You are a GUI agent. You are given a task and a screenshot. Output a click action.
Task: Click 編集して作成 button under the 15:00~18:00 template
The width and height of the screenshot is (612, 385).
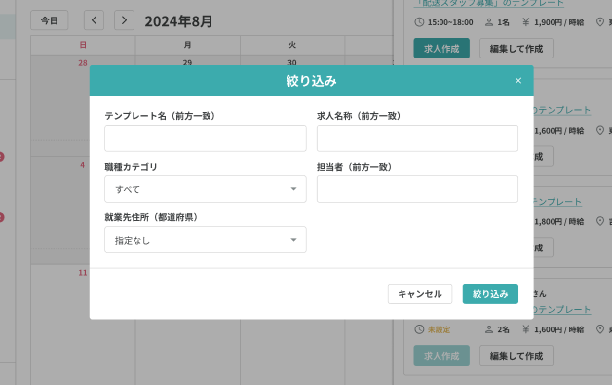[x=516, y=49]
